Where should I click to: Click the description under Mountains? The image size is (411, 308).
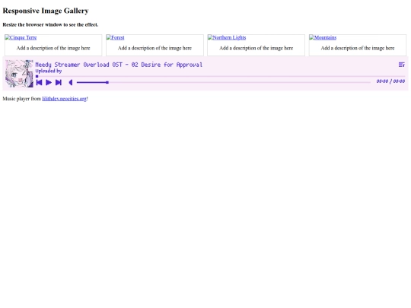click(x=358, y=48)
